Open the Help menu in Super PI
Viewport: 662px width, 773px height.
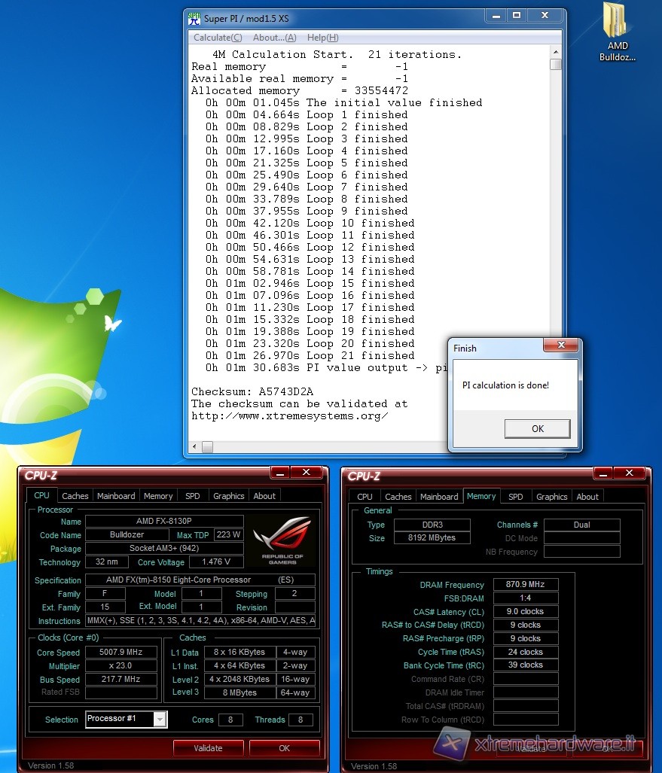pos(322,38)
